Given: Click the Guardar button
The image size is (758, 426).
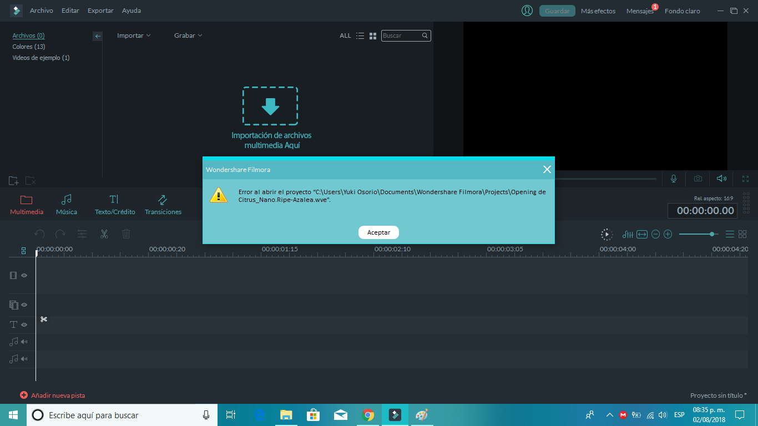Looking at the screenshot, I should pyautogui.click(x=557, y=11).
